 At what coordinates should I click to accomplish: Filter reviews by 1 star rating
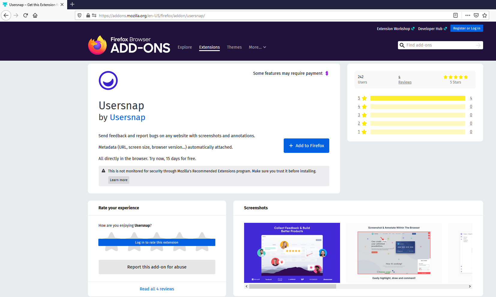click(x=362, y=132)
